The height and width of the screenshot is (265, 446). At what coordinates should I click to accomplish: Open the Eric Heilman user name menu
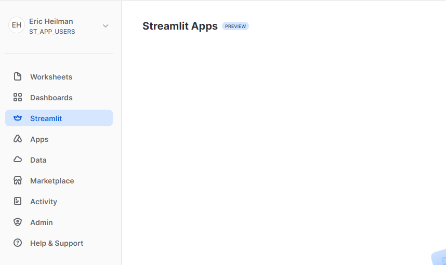coord(51,21)
